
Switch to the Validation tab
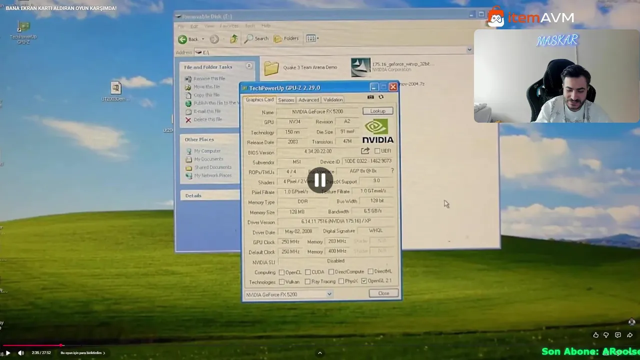(333, 100)
